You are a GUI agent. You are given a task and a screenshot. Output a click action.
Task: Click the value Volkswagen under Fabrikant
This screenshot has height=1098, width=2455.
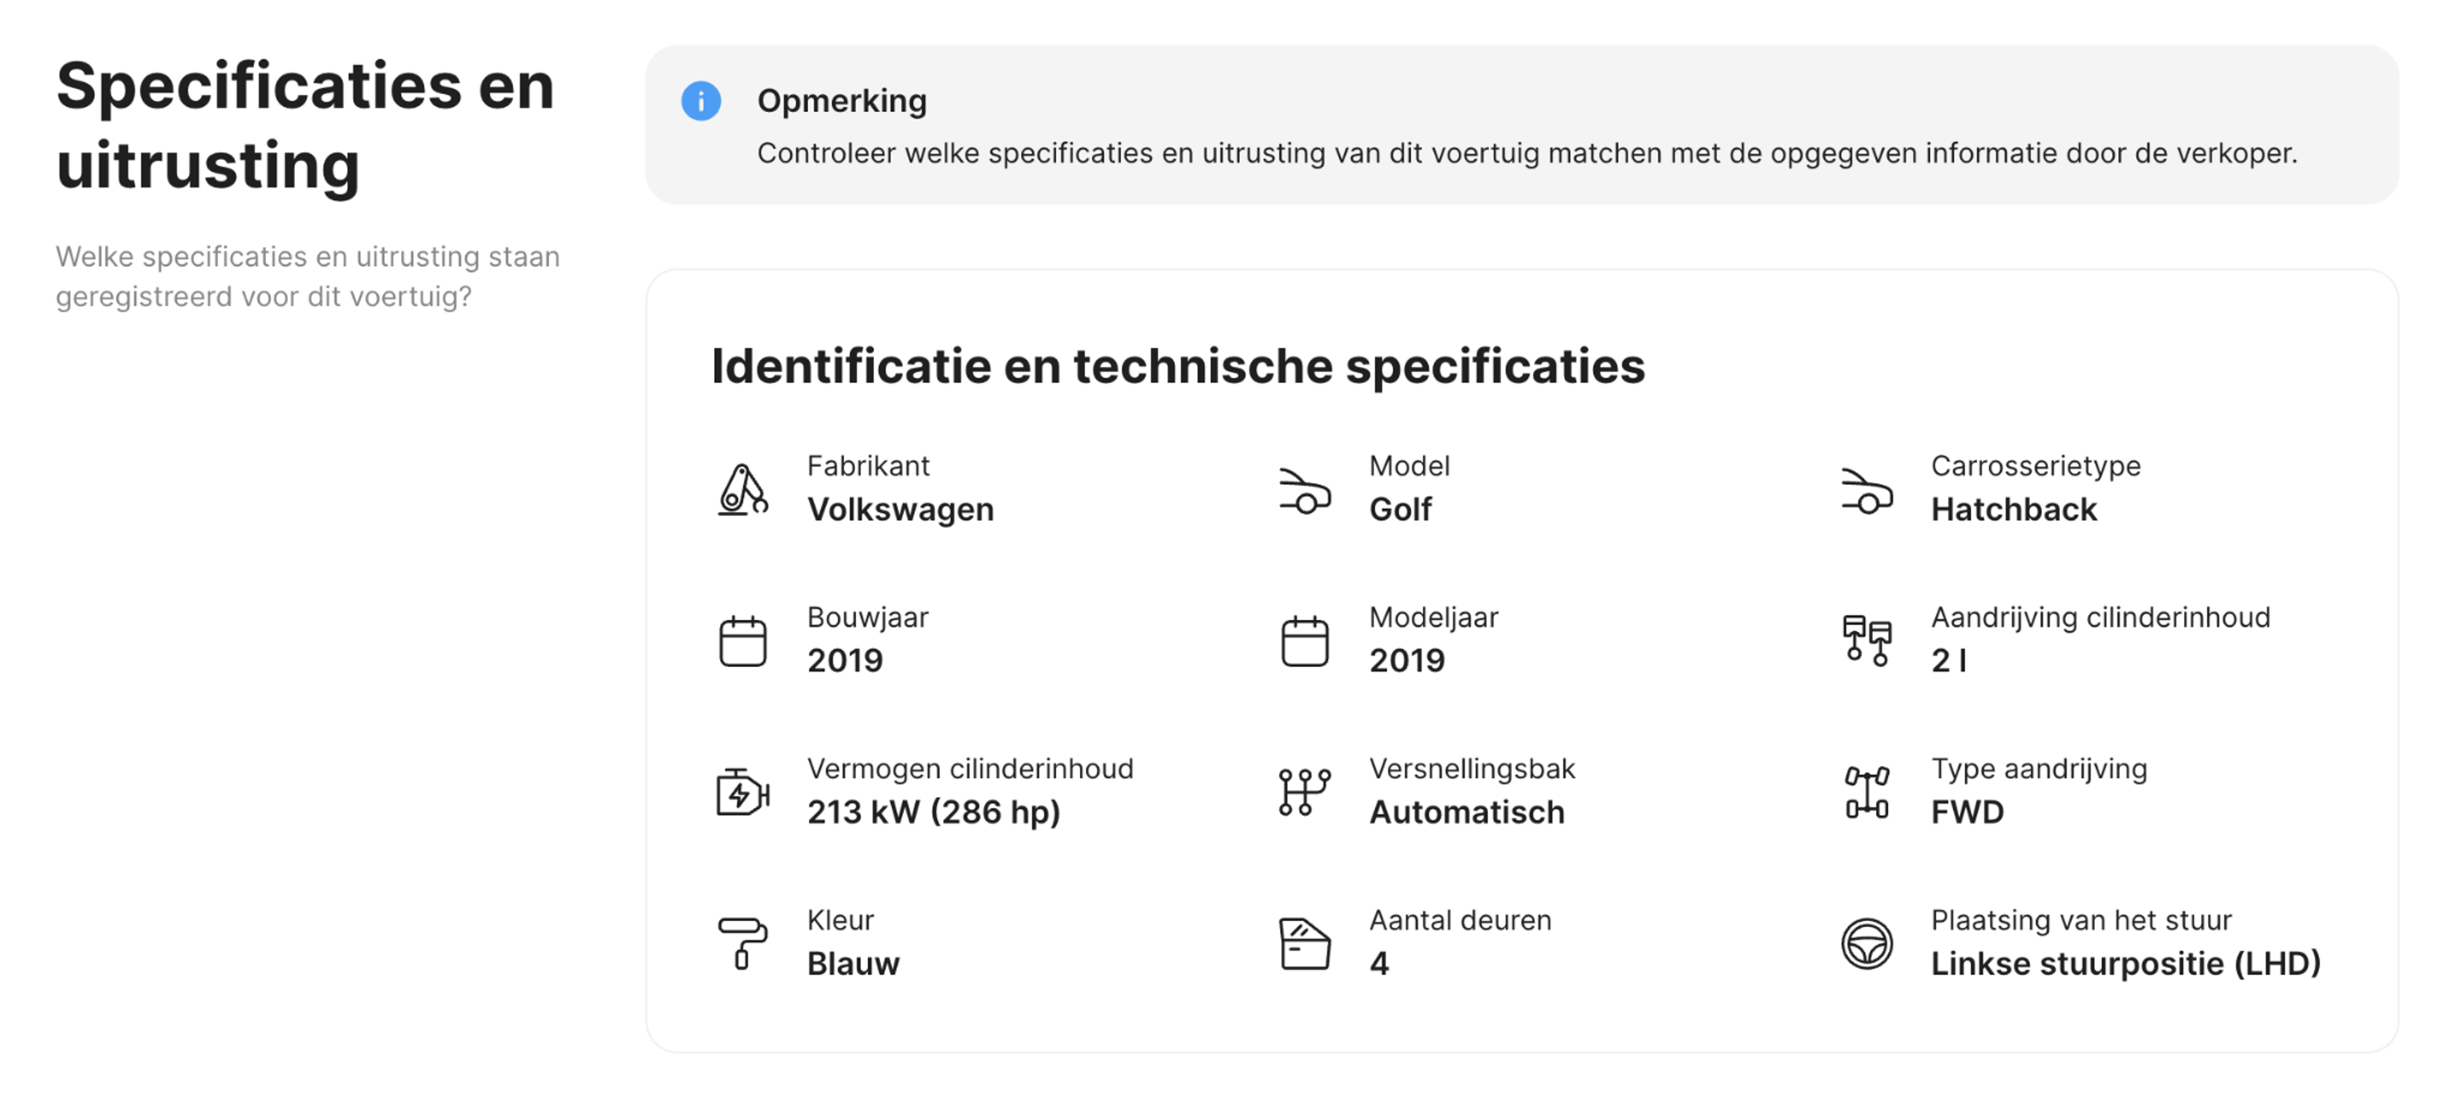(x=901, y=509)
